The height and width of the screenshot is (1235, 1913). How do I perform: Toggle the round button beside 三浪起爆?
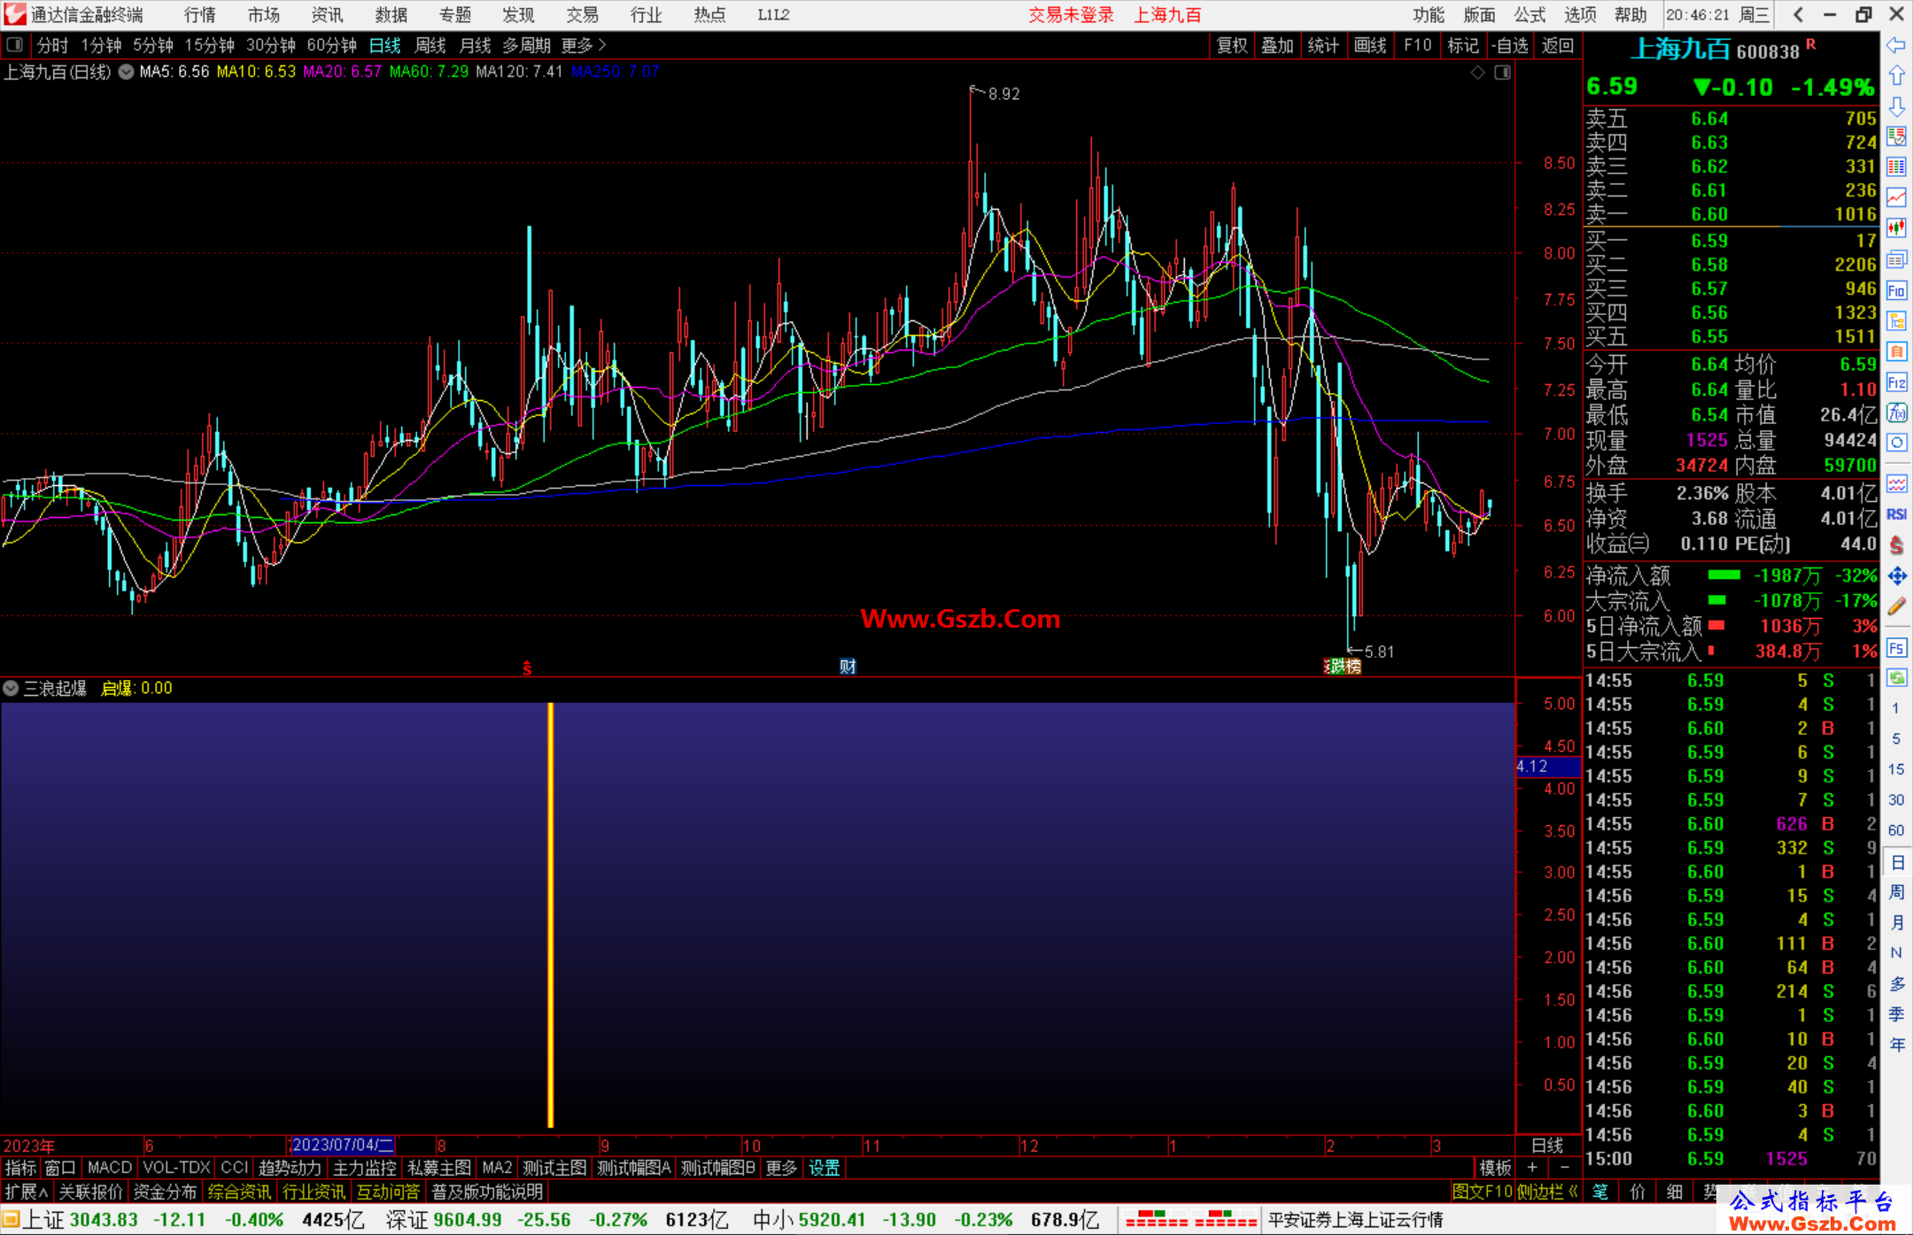tap(11, 688)
